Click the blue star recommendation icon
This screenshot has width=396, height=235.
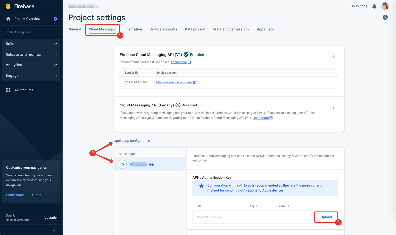201,186
